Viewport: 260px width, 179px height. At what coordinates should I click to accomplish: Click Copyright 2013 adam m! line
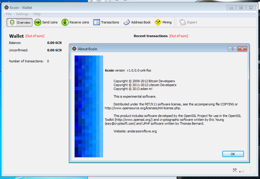133,89
